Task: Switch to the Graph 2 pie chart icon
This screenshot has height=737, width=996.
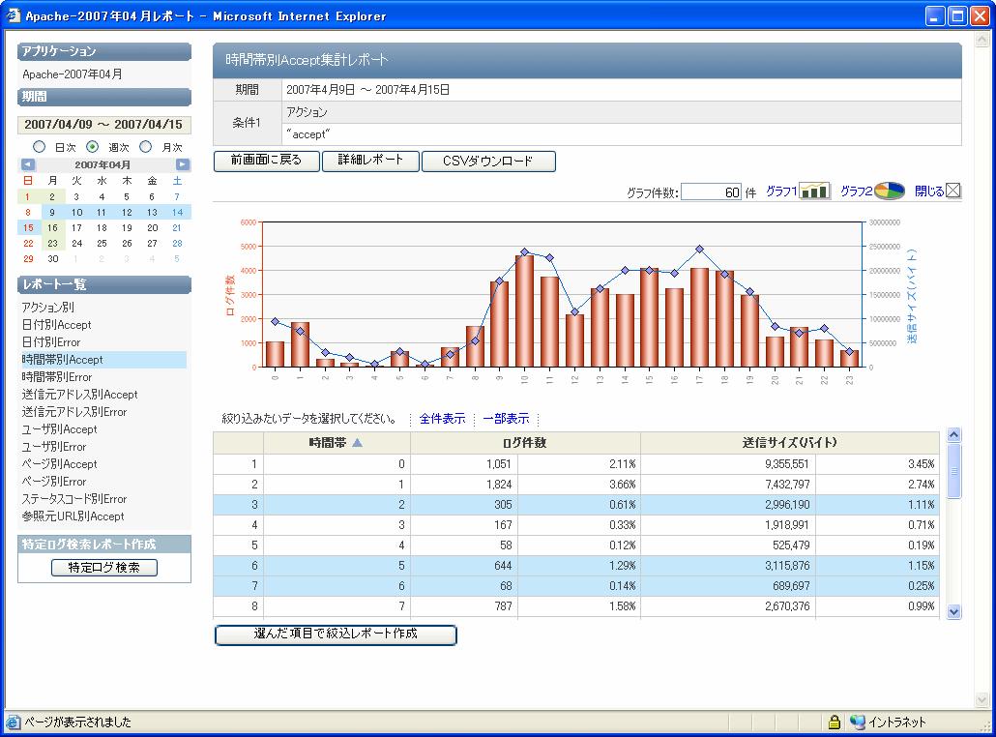Action: pyautogui.click(x=889, y=192)
